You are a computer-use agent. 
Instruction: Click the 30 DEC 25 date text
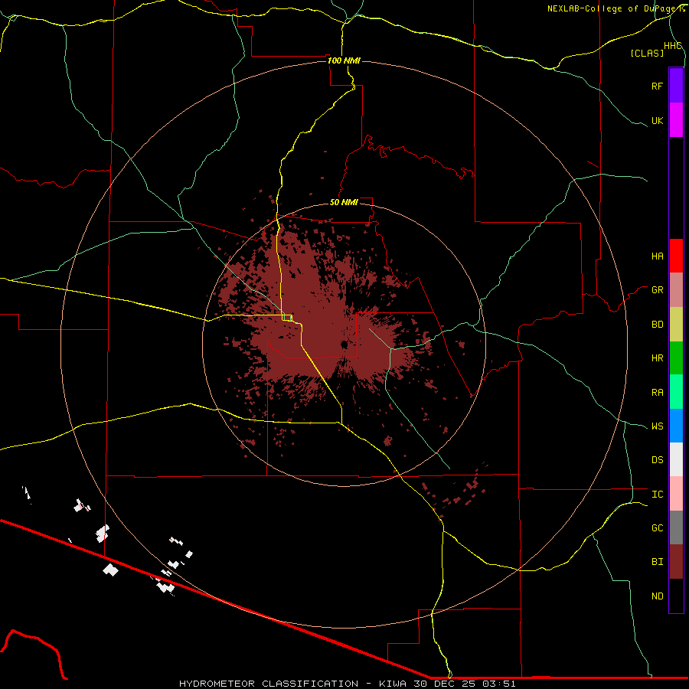point(445,684)
